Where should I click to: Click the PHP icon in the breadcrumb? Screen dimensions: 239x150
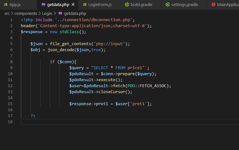[x=60, y=14]
